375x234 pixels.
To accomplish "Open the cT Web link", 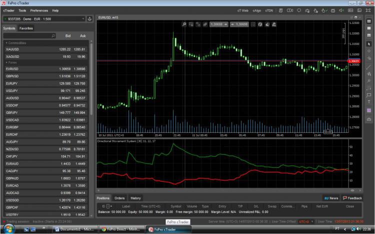I will [x=242, y=10].
